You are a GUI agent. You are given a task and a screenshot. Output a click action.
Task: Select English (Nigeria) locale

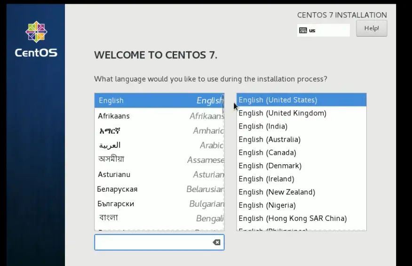point(301,205)
